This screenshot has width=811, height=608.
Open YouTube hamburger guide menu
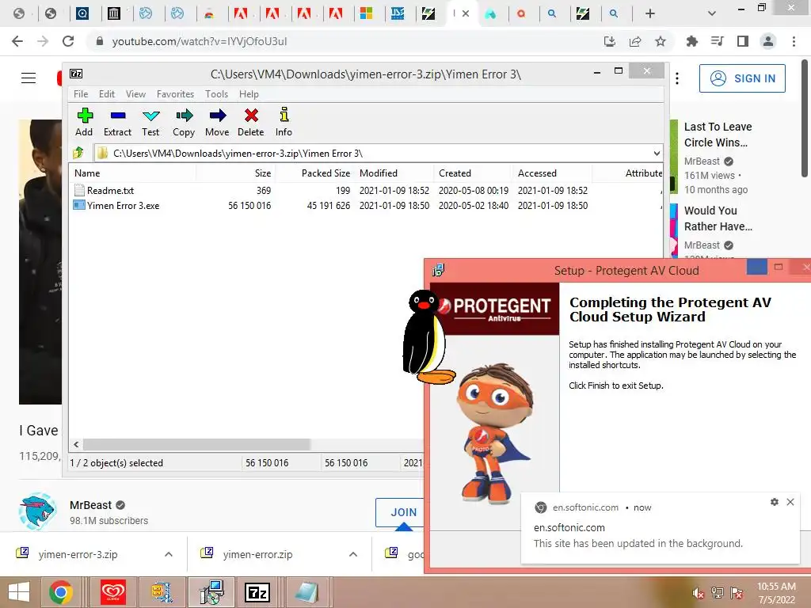29,78
